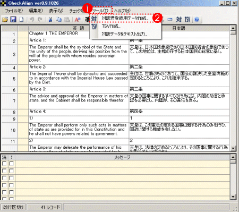Click the Undo arrow icon
Image resolution: width=239 pixels, height=212 pixels.
(32, 20)
